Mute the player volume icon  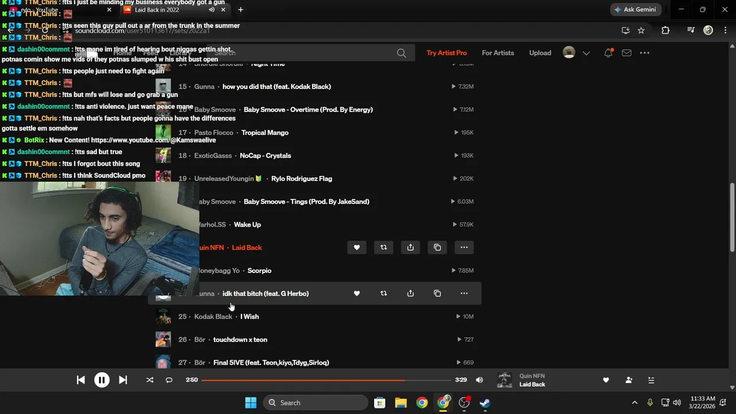tap(480, 380)
